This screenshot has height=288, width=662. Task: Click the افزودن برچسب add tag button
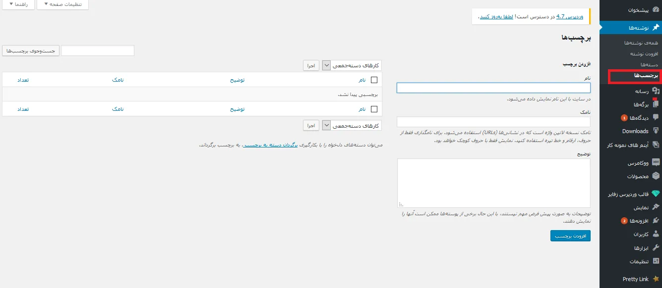570,236
